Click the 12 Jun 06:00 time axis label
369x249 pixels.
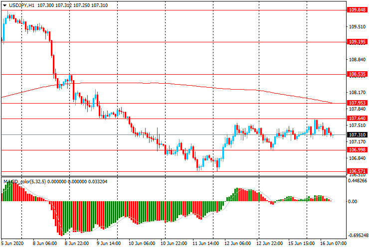[238, 244]
